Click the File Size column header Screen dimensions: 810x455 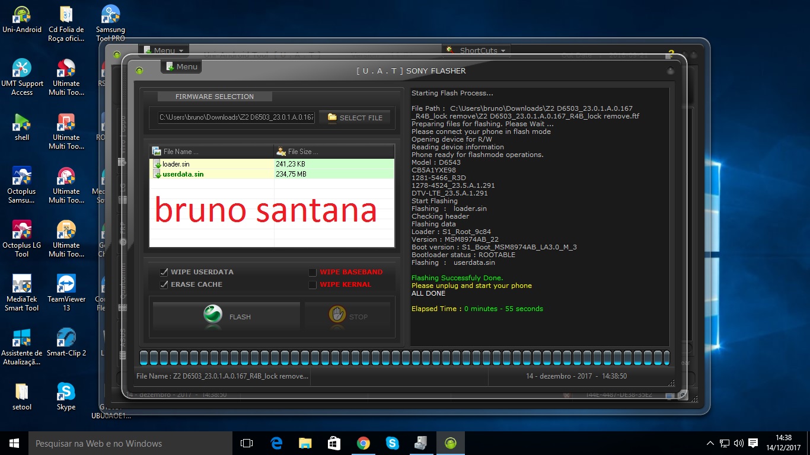point(334,152)
